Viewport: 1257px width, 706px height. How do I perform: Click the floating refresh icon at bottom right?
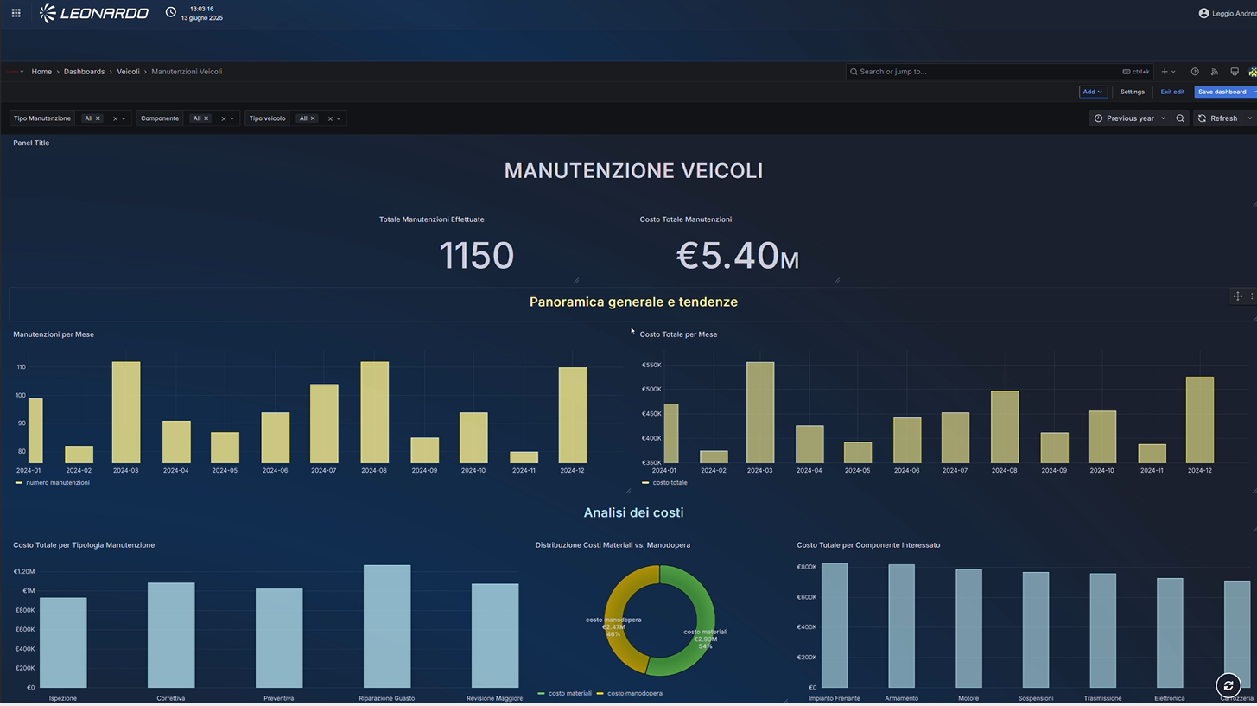pos(1228,686)
